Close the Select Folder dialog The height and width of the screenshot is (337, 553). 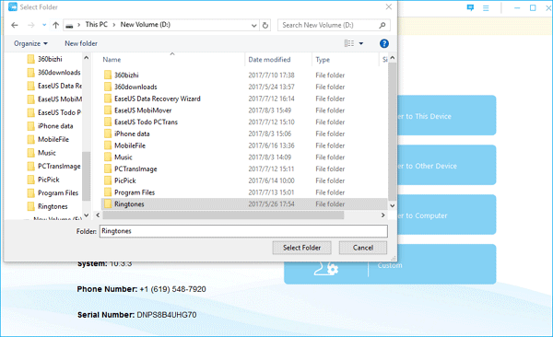pos(388,6)
